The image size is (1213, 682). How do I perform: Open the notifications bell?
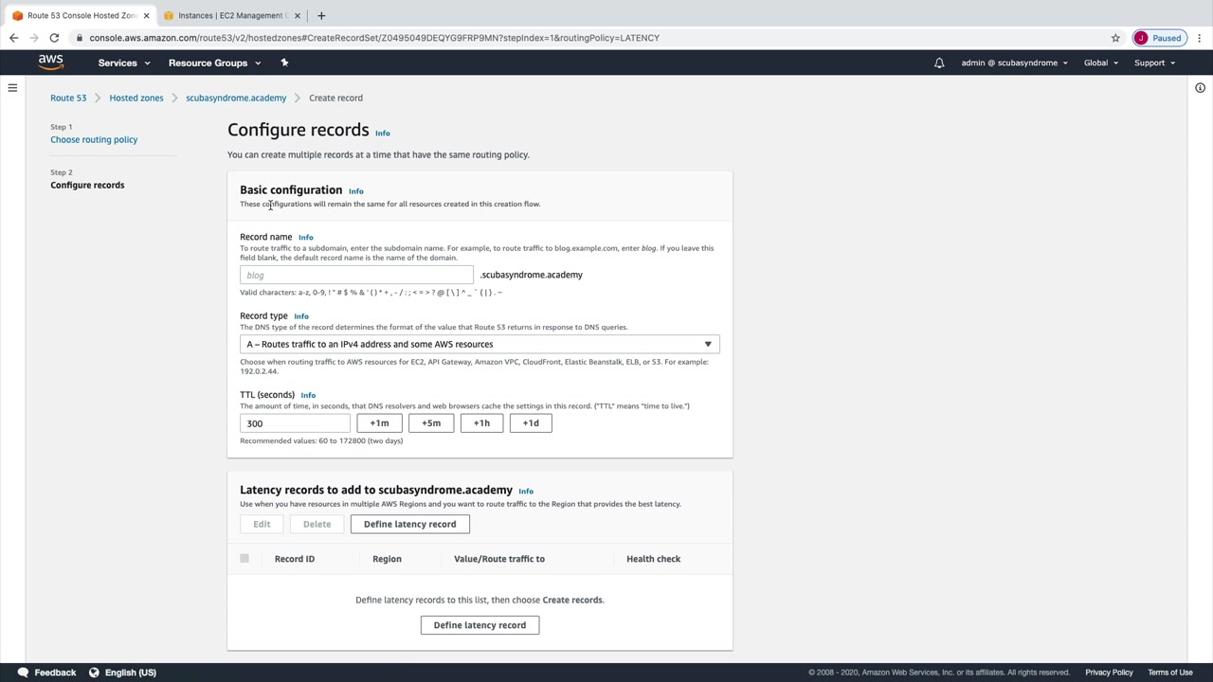(x=939, y=63)
